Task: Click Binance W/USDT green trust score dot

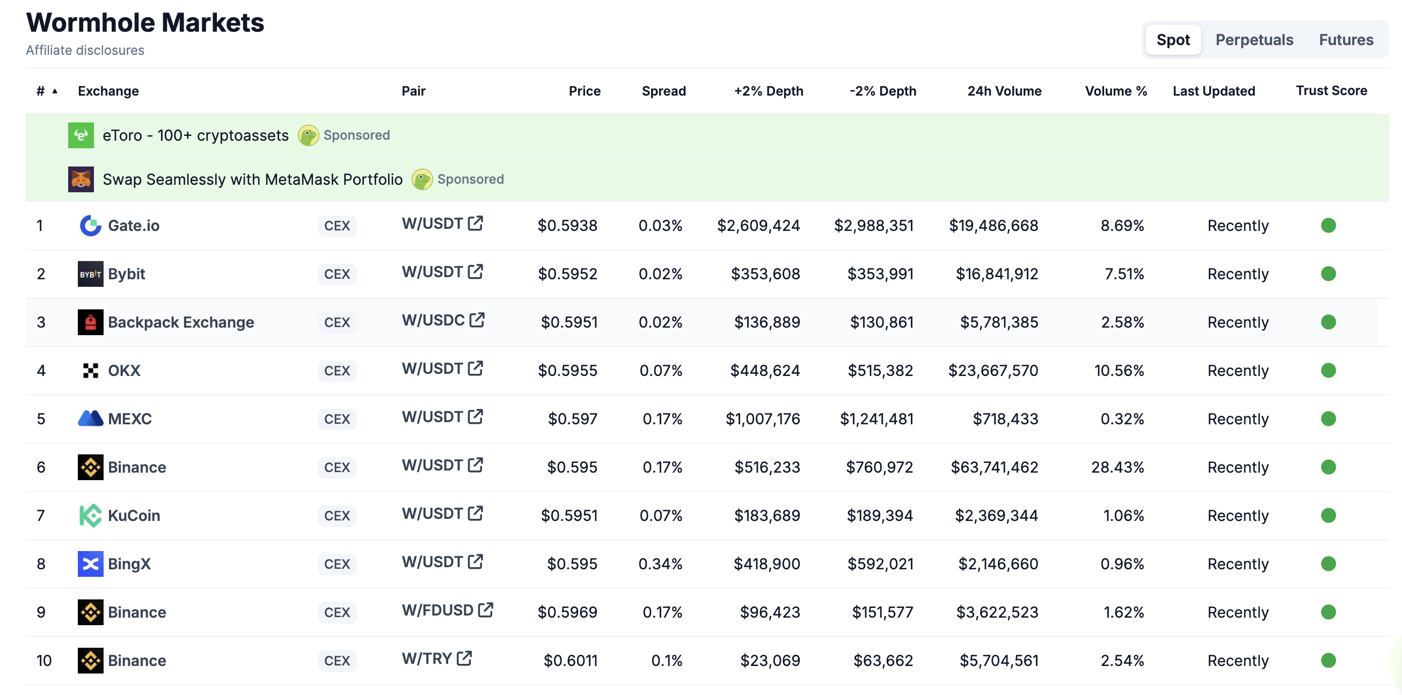Action: coord(1328,467)
